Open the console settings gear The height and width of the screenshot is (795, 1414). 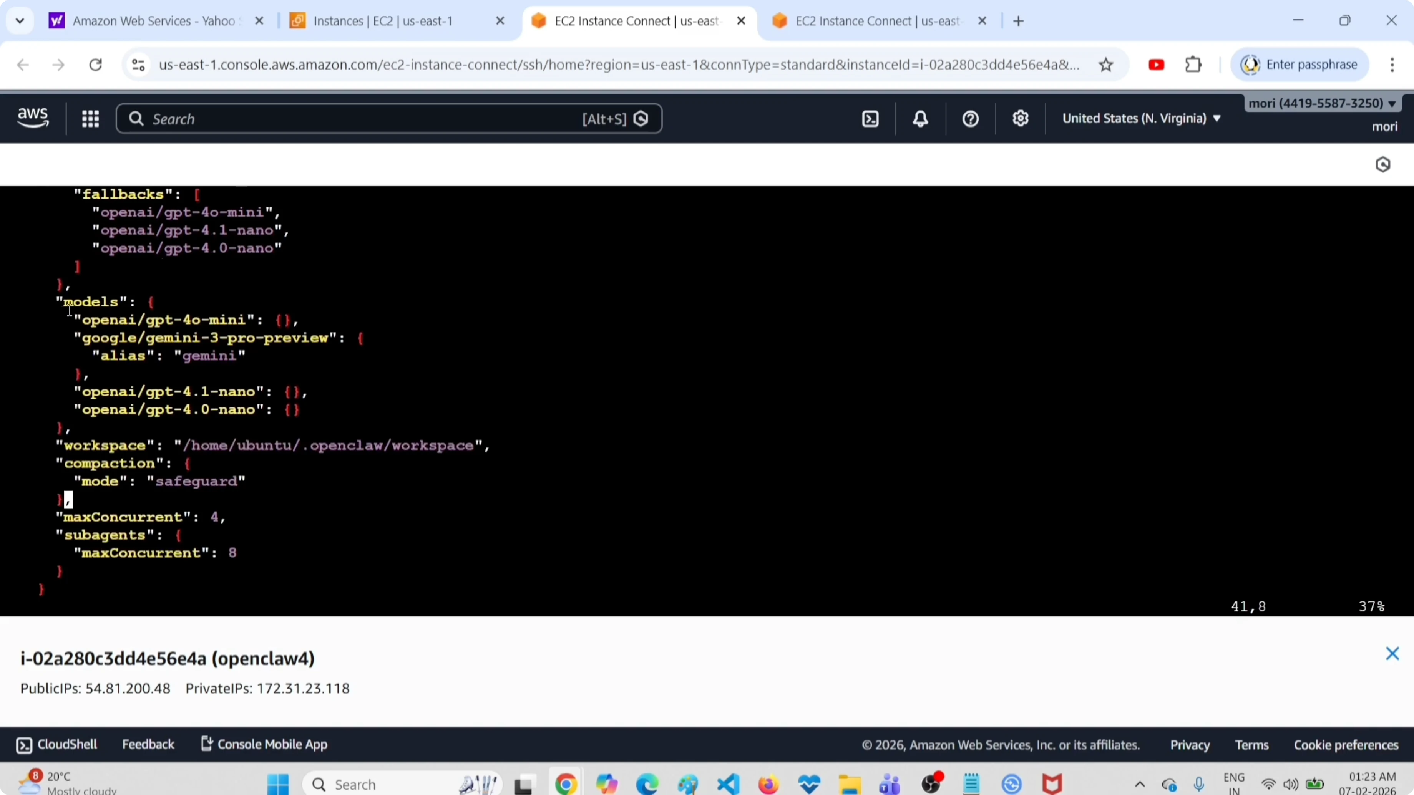[x=1021, y=119]
